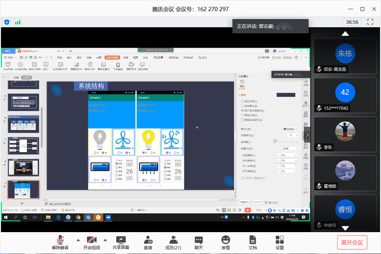This screenshot has height=254, width=381.
Task: Click the green network signal icon
Action: 18,22
